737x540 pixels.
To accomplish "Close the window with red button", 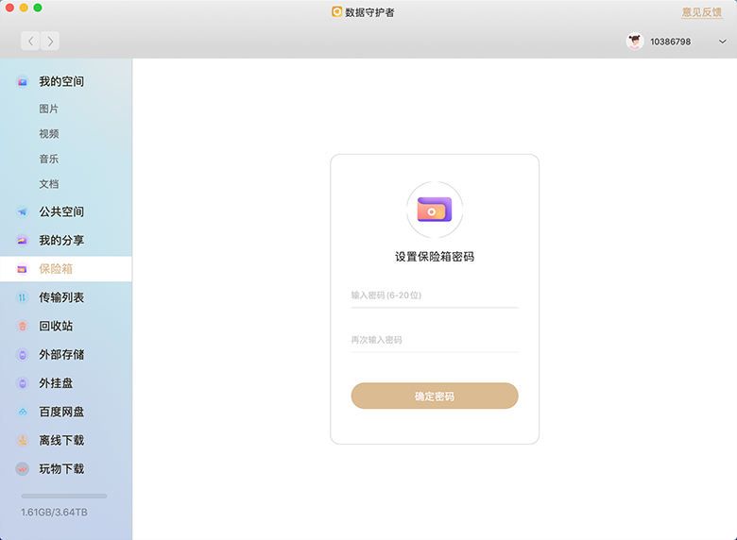I will 9,8.
